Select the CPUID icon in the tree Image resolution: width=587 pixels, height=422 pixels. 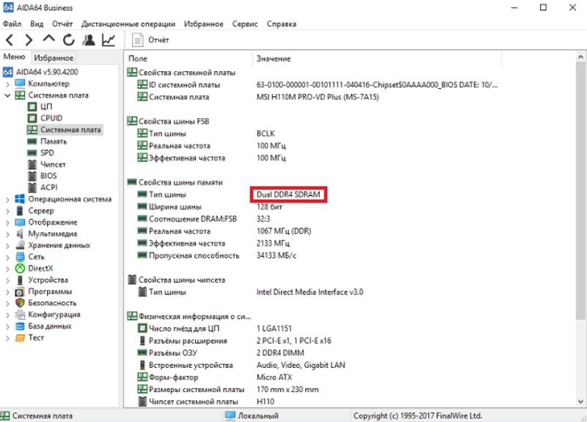click(x=32, y=118)
